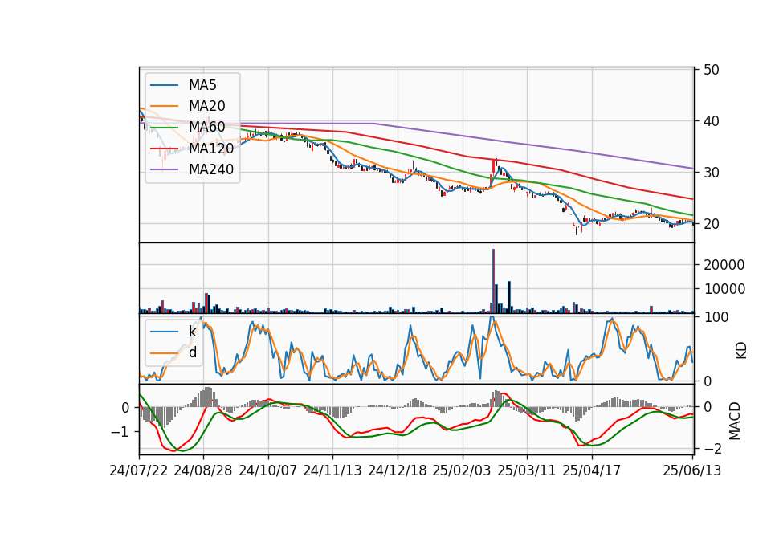
Task: Click the MA240 legend label
Action: click(211, 169)
